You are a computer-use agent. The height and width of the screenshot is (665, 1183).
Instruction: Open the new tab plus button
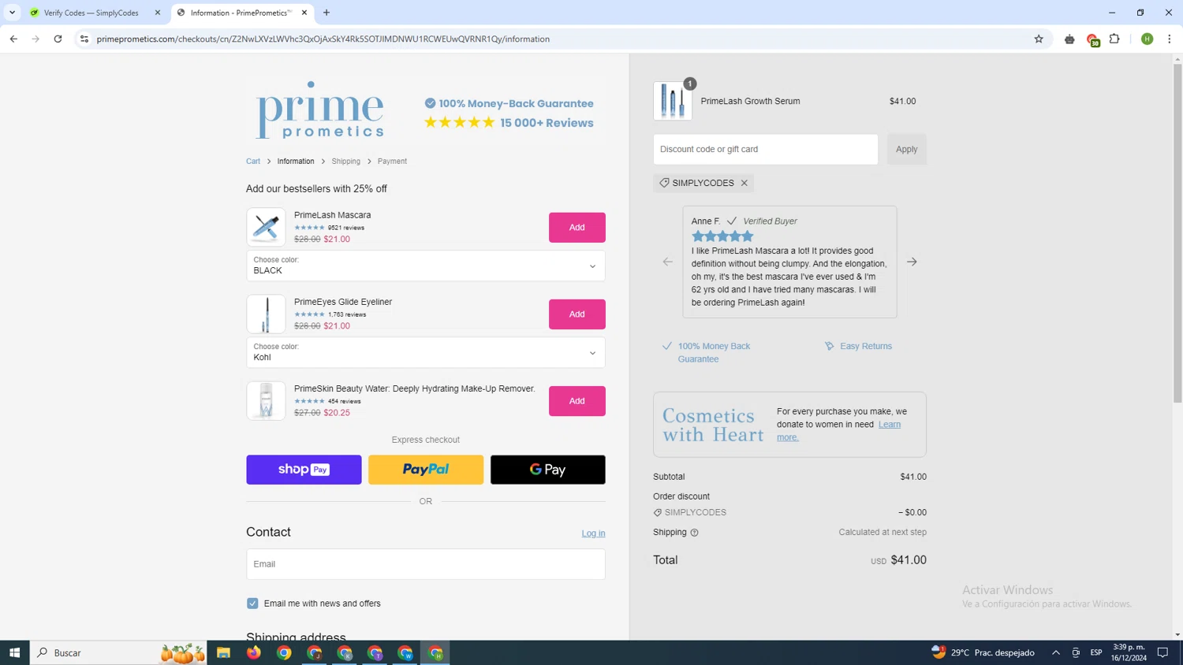327,13
